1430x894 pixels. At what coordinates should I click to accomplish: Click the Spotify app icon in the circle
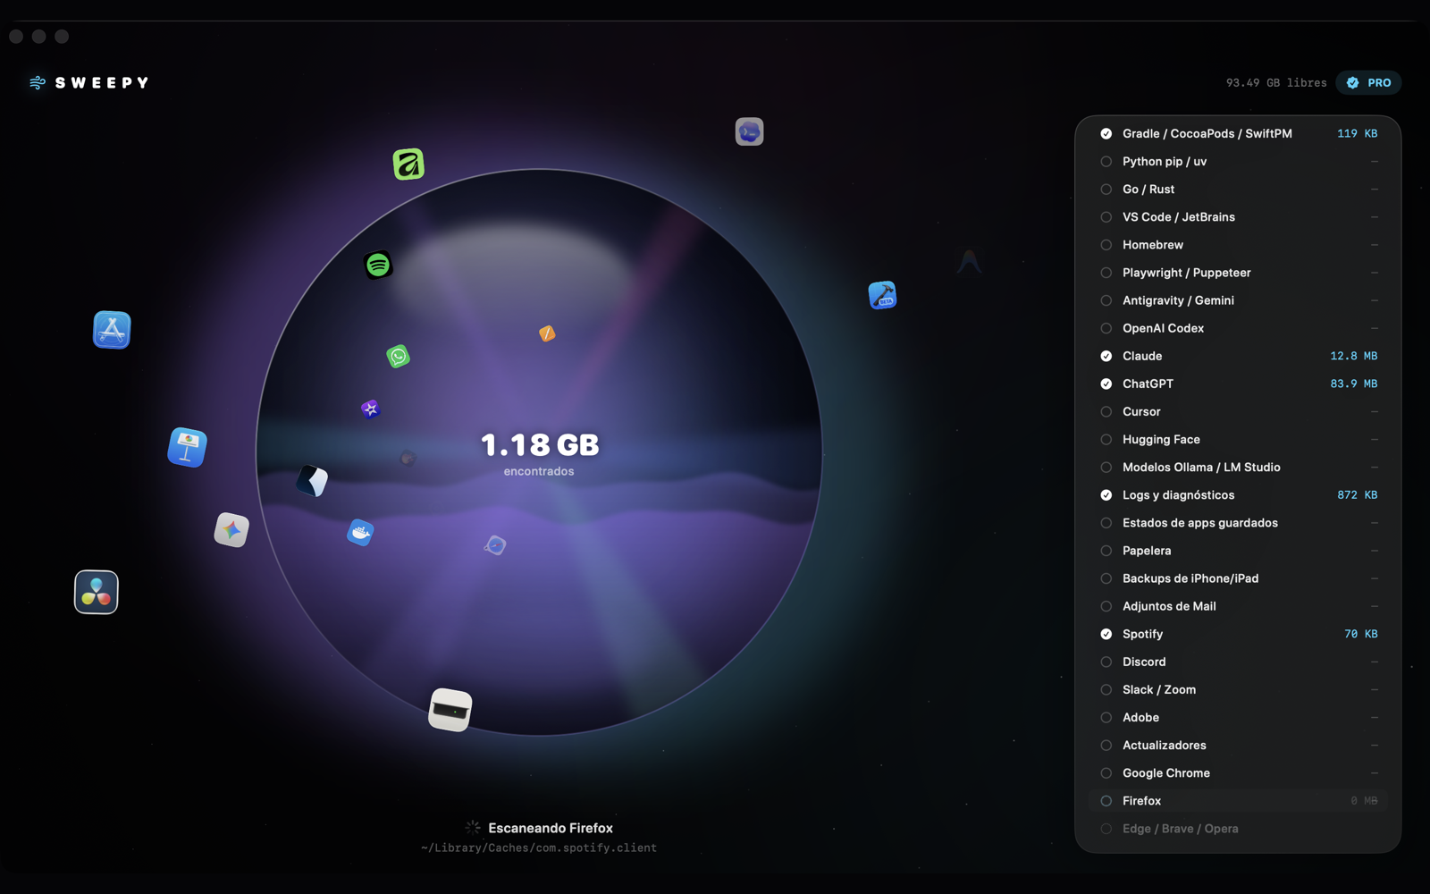click(x=378, y=265)
